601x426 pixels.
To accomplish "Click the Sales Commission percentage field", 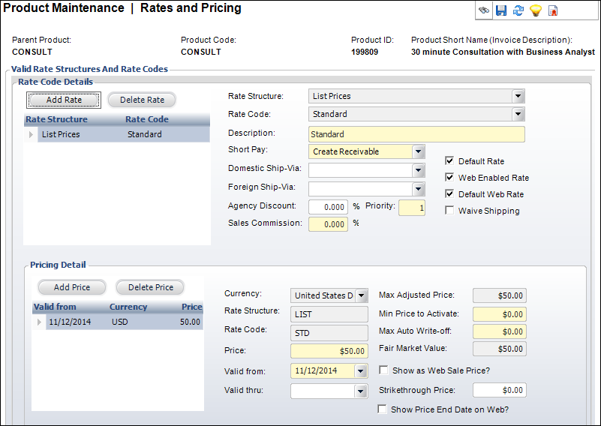I will pos(328,224).
